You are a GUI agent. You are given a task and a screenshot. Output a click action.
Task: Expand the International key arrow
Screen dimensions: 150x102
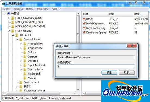(21, 69)
